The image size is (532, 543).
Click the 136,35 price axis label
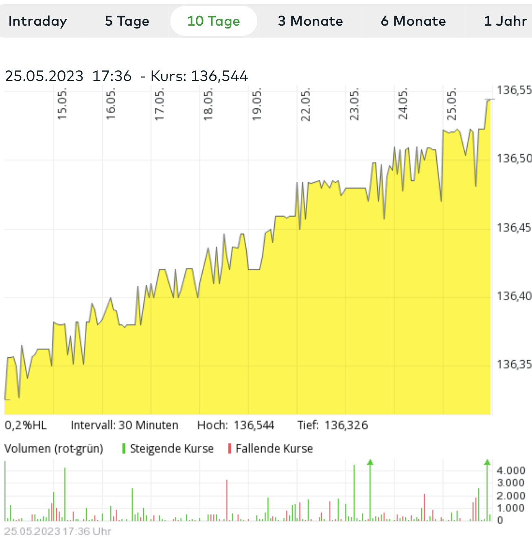click(514, 364)
